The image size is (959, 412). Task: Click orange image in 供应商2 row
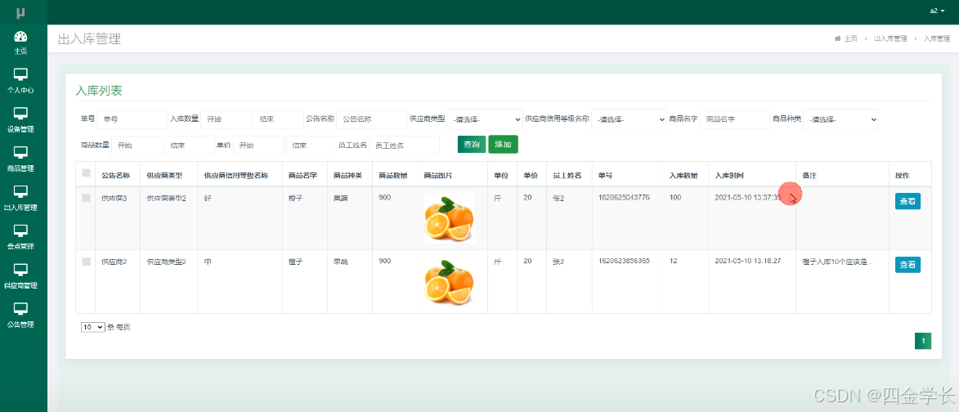point(450,282)
